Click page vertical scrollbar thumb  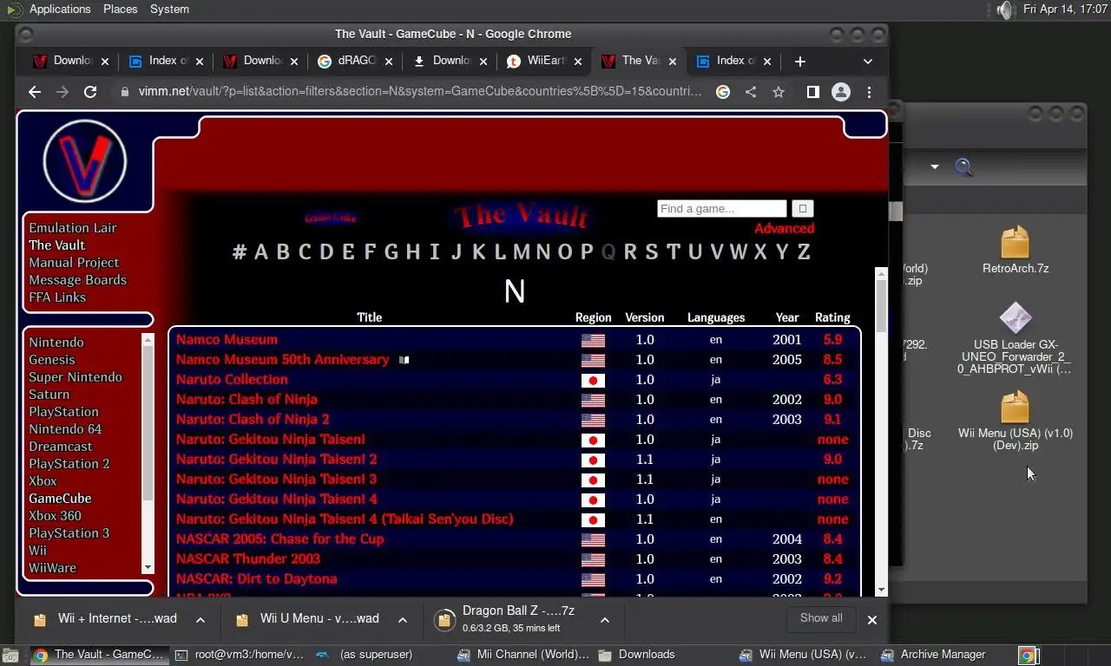coord(881,305)
